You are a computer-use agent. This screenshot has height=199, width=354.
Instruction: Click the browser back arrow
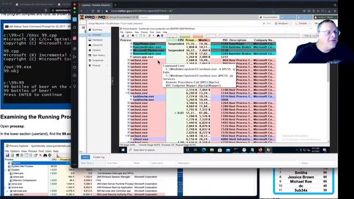(x=81, y=11)
